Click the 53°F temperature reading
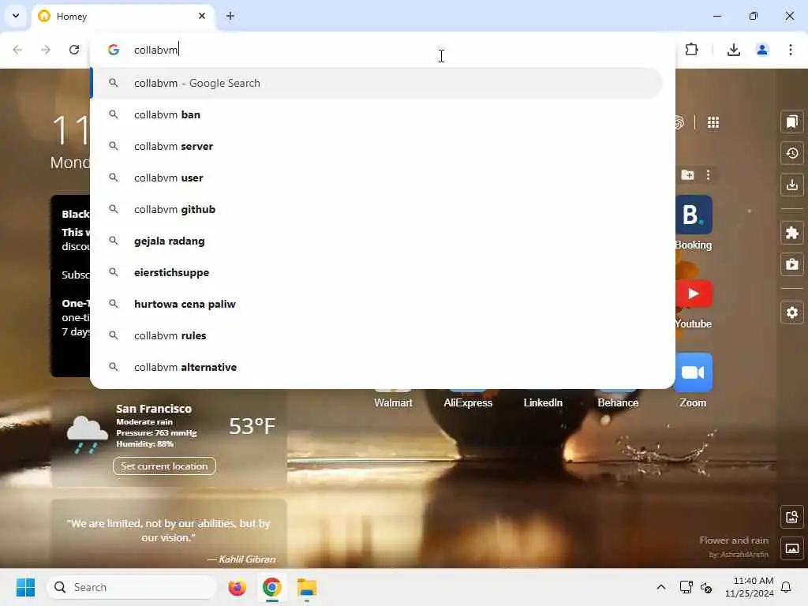Viewport: 808px width, 606px height. [x=252, y=425]
